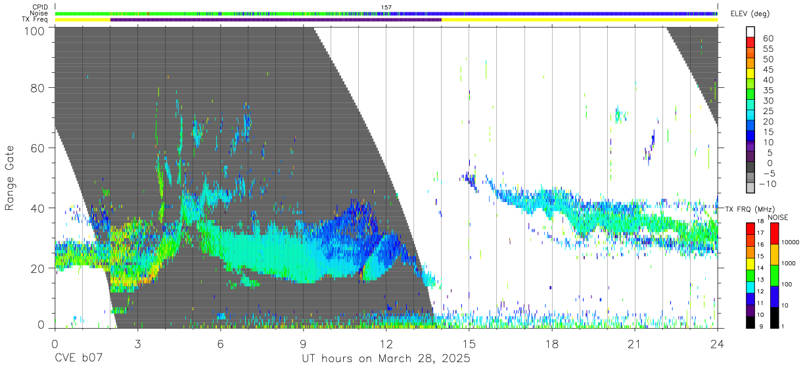Click the cyan swatch on TX FRQ scale
Viewport: 807px width, 372px height.
tap(750, 287)
